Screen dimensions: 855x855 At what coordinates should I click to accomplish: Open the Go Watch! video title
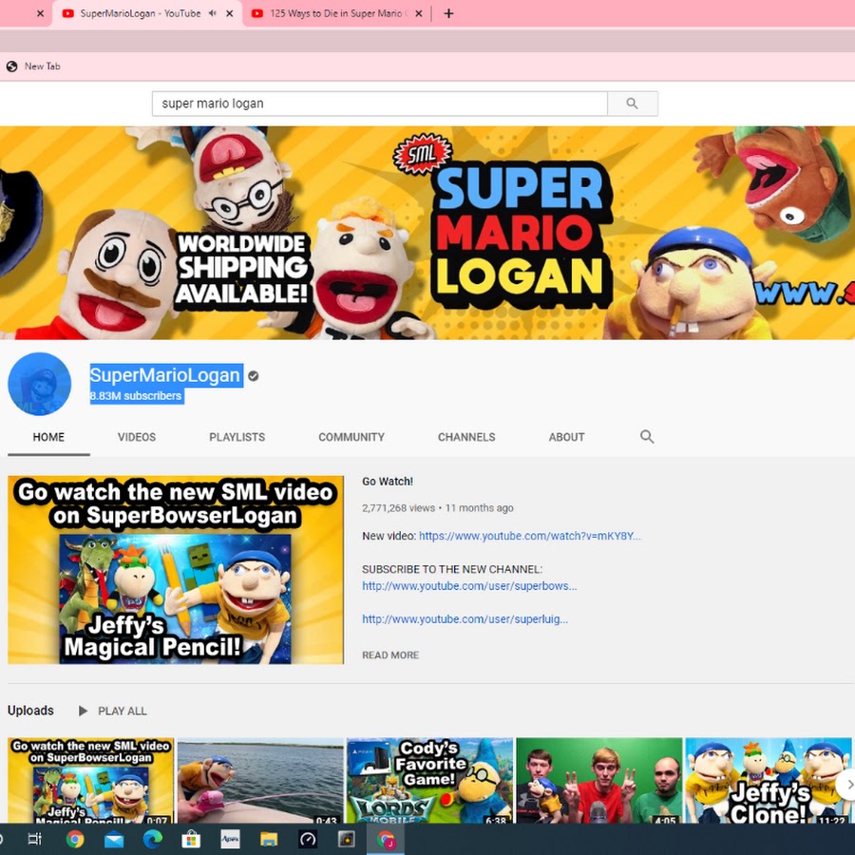coord(388,482)
